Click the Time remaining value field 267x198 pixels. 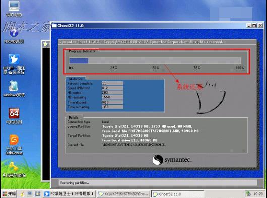112,107
